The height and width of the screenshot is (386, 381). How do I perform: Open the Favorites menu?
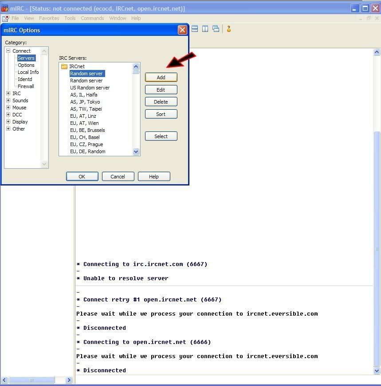[49, 18]
